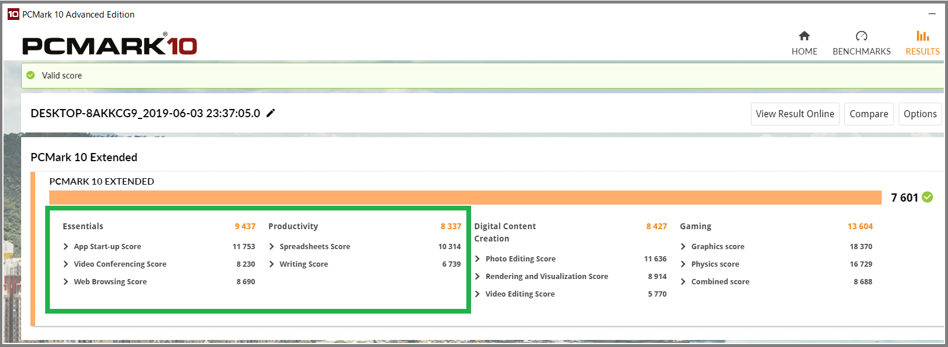
Task: Expand Video Conferencing Score details
Action: [66, 264]
